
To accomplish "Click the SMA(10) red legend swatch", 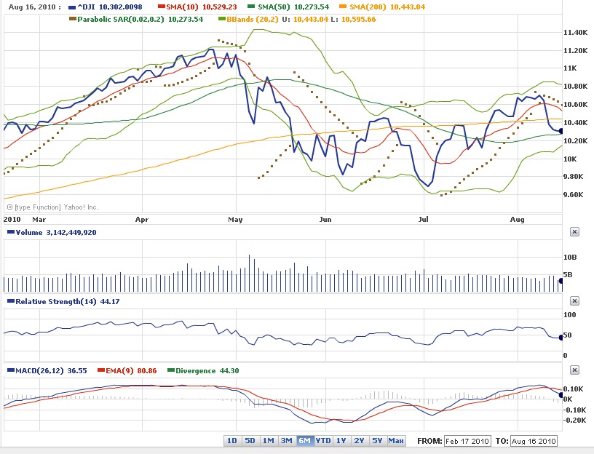I will click(162, 7).
